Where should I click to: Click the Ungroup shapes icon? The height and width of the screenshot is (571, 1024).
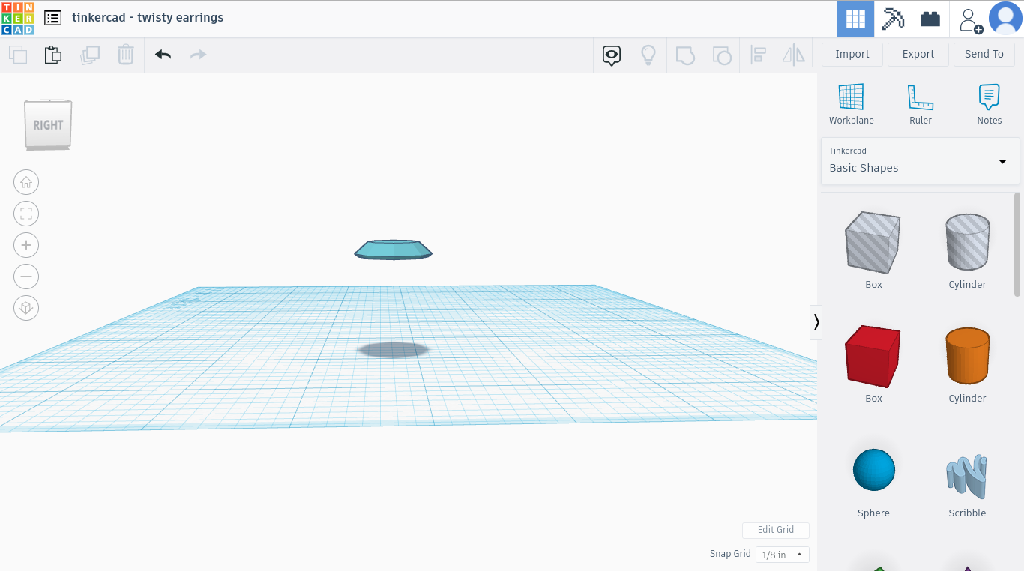[721, 54]
